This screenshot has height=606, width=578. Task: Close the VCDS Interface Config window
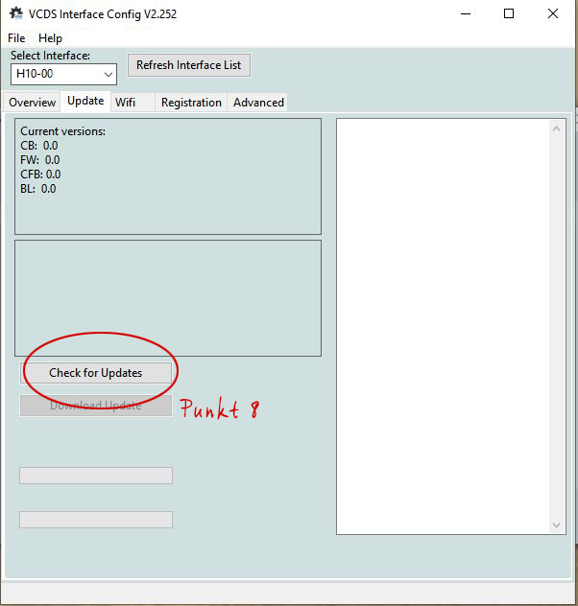point(553,14)
